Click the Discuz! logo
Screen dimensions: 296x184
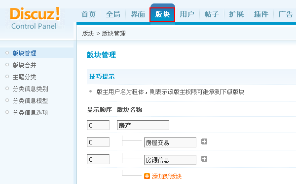[35, 19]
